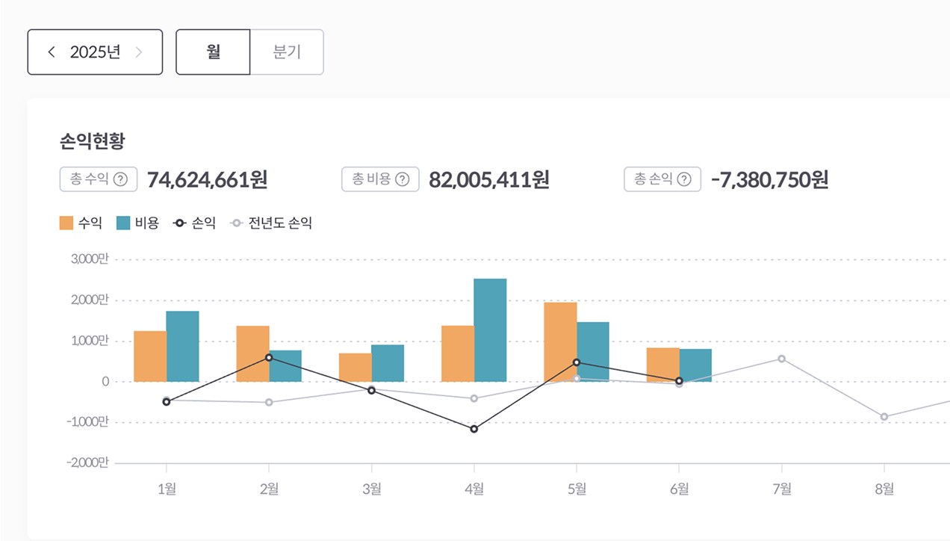Screen dimensions: 950x541
Task: Click the 총 수익 label badge
Action: click(x=99, y=179)
